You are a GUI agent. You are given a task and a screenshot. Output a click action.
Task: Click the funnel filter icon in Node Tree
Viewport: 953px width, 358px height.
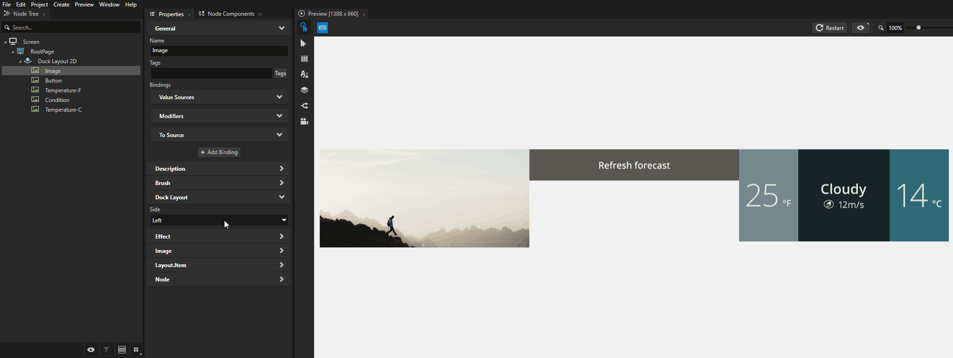(x=106, y=350)
